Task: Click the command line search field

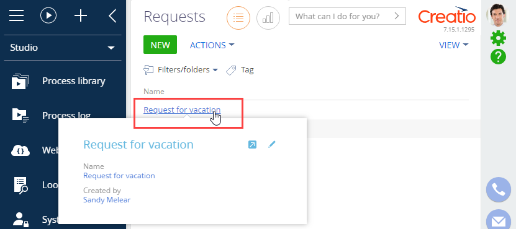Action: (x=347, y=16)
